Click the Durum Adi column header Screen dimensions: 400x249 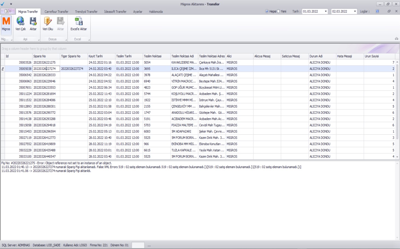tap(322, 56)
